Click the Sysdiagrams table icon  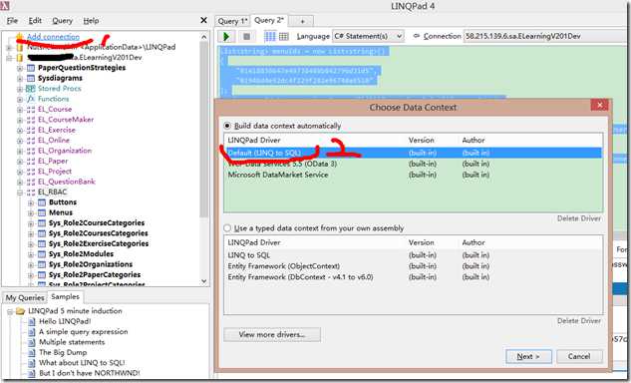tap(31, 78)
